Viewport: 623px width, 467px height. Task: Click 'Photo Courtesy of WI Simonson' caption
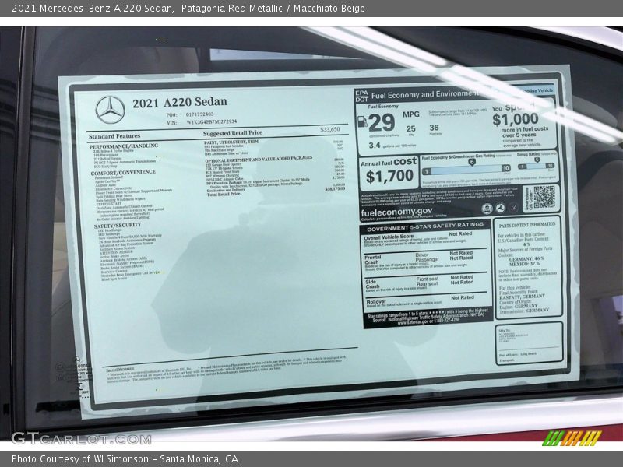(x=80, y=459)
